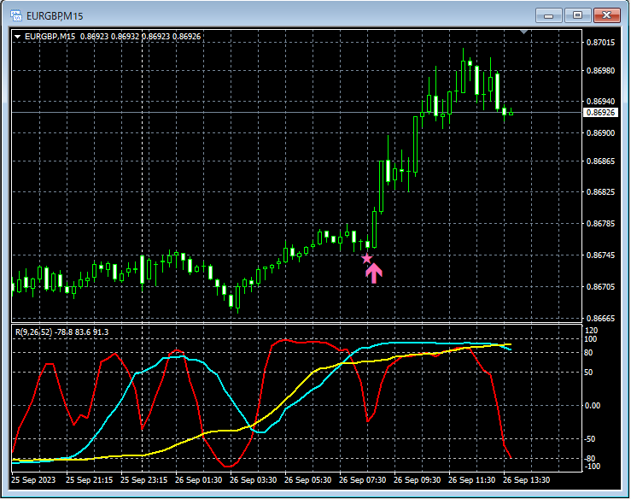The width and height of the screenshot is (631, 499).
Task: Click indicator scale value 50
Action: click(x=589, y=373)
